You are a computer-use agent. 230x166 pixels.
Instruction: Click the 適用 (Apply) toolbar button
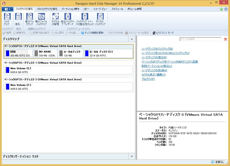pos(7,33)
